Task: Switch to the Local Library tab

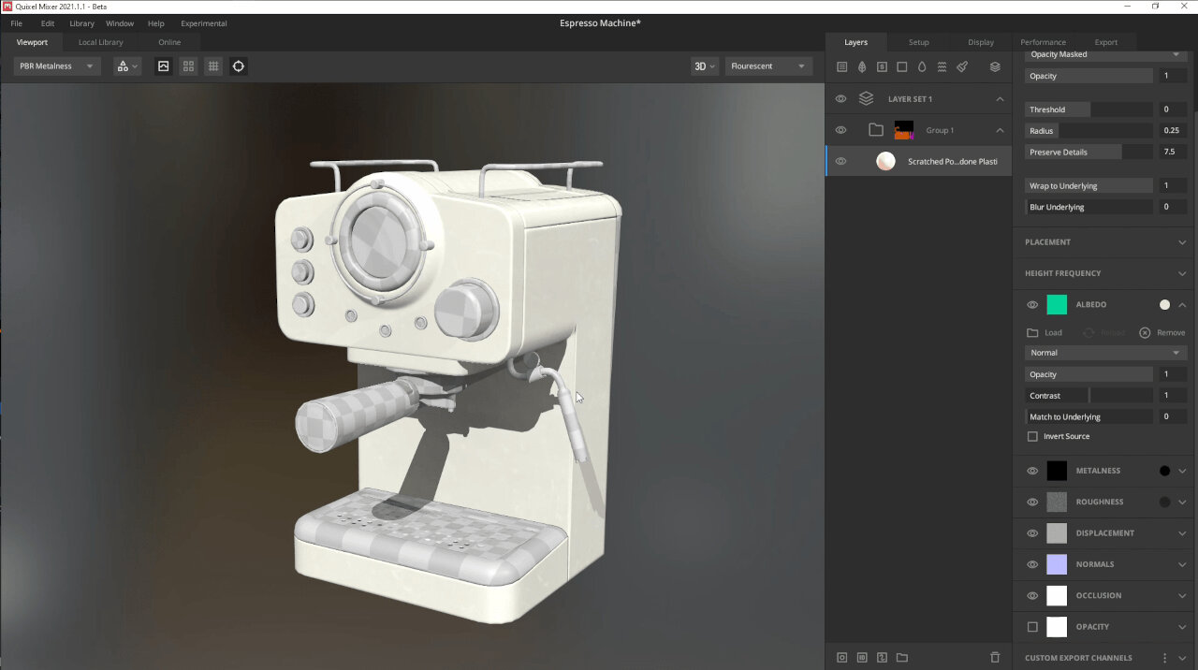Action: 100,42
